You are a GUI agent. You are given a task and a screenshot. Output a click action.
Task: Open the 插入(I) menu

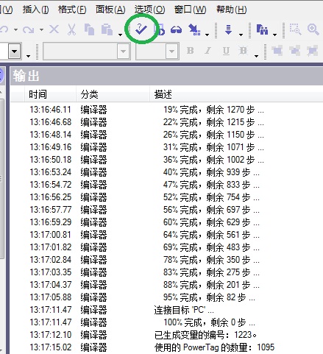(x=36, y=10)
